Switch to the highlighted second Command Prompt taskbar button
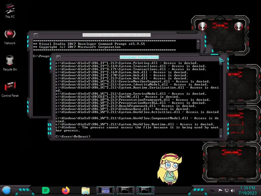The image size is (261, 196). pos(145,190)
